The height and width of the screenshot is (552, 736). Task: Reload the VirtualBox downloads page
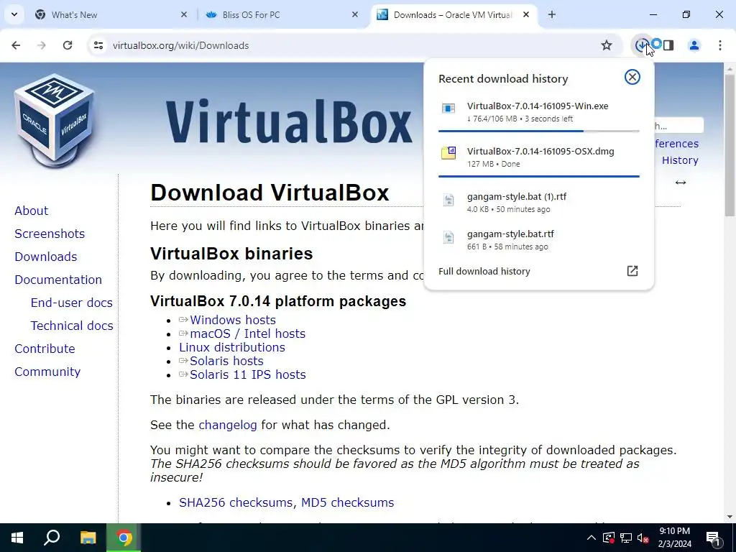(68, 45)
